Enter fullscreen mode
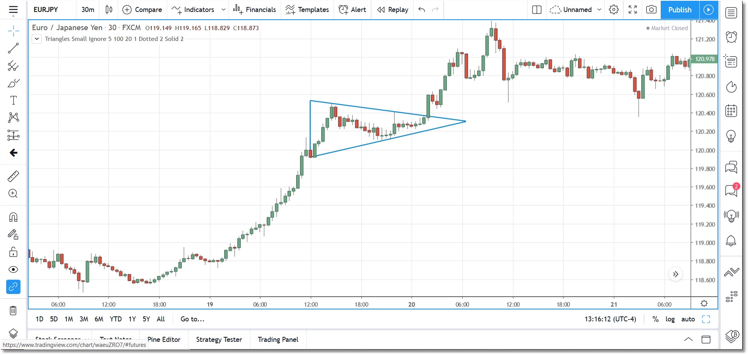Image resolution: width=748 pixels, height=355 pixels. point(633,10)
